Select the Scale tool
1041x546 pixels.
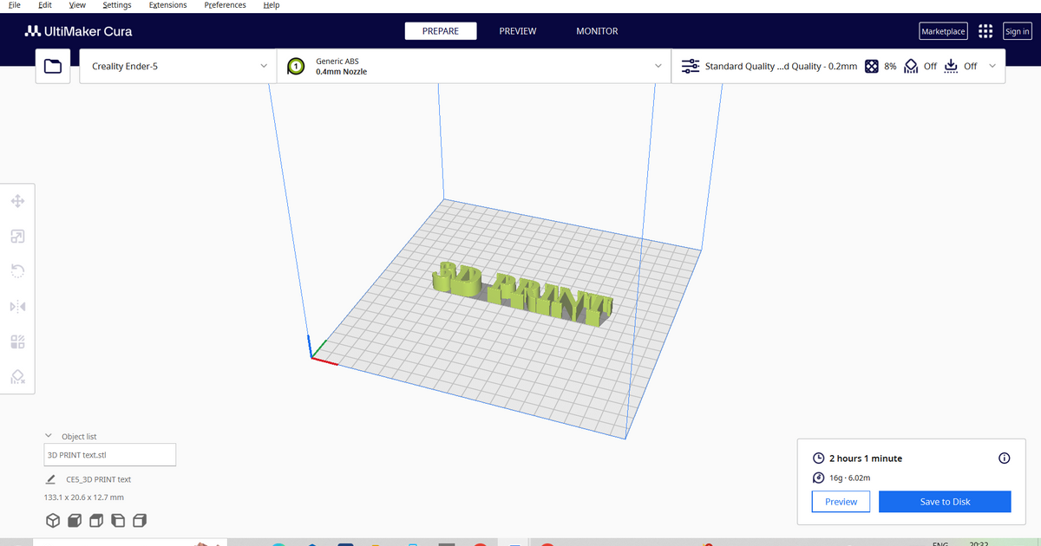click(x=17, y=237)
